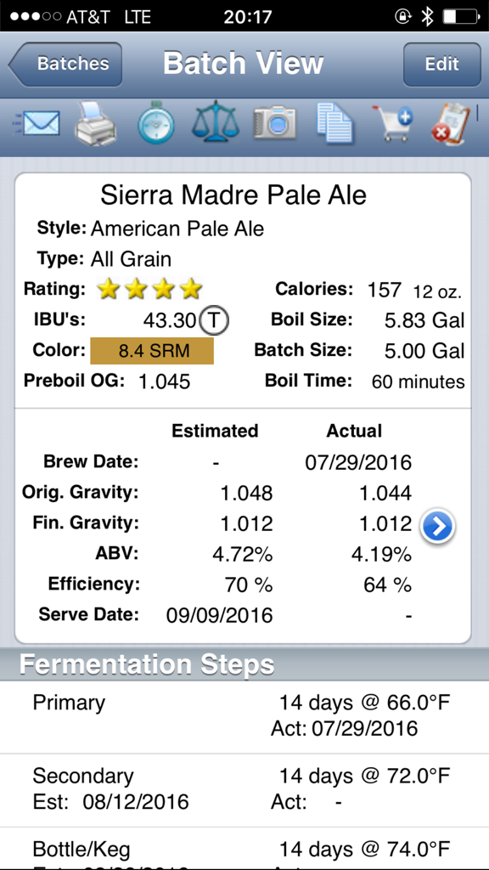Open the brew timer stopwatch icon
Viewport: 489px width, 870px height.
point(156,122)
